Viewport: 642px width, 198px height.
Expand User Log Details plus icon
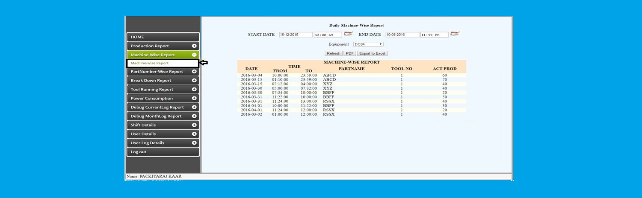[194, 143]
